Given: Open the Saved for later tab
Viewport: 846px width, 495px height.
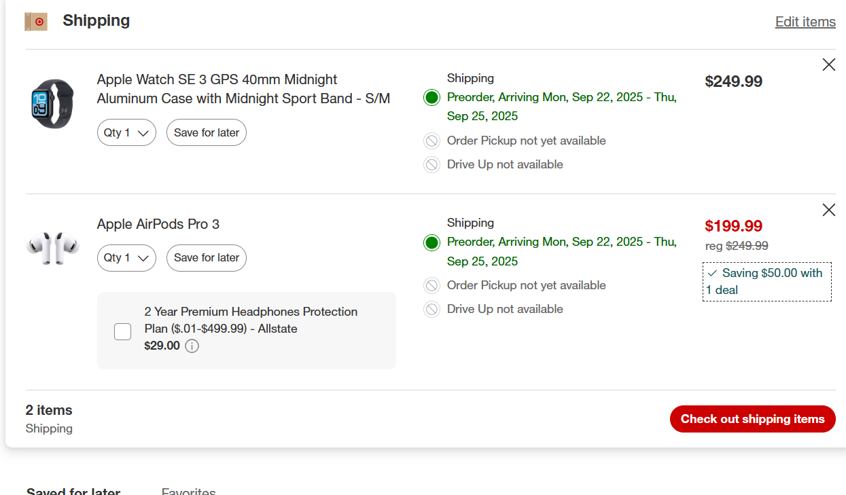Looking at the screenshot, I should click(73, 492).
